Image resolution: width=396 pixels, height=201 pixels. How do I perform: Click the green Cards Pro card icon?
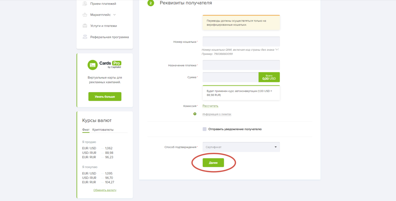(93, 65)
